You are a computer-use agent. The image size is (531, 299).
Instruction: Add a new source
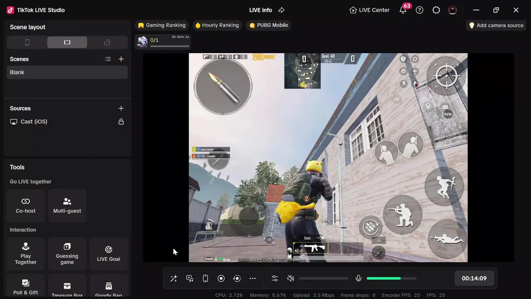[121, 108]
